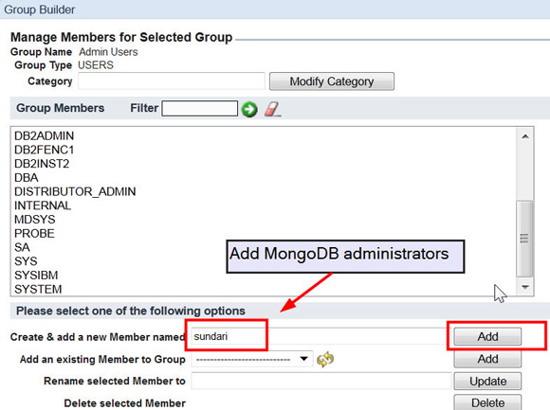Click the members list scrollbar thumb

coord(524,239)
